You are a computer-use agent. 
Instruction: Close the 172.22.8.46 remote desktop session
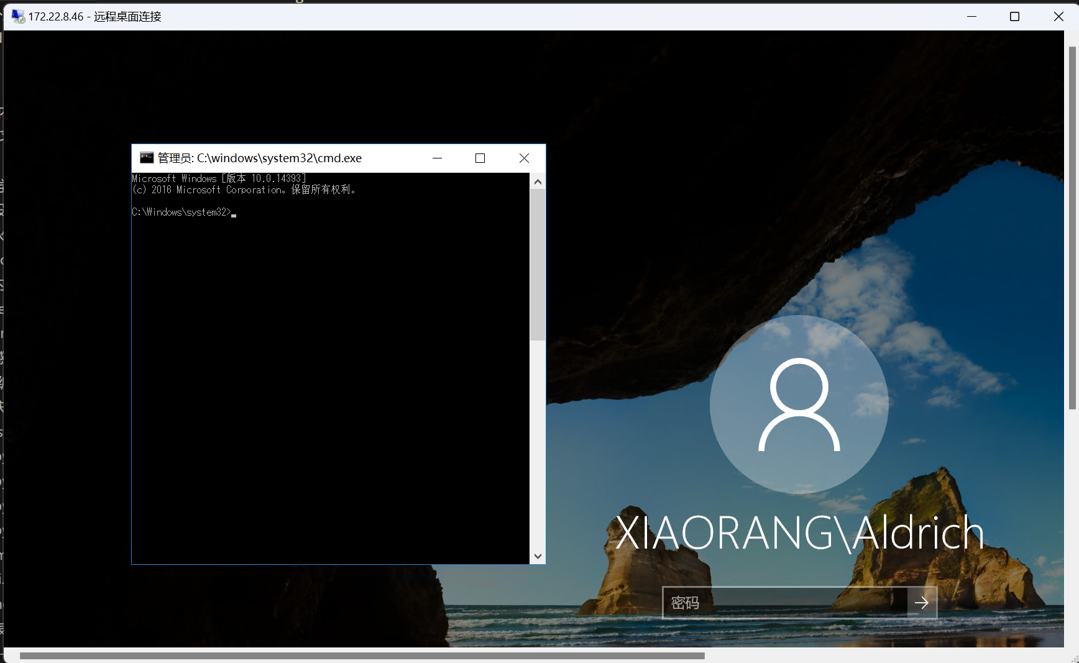click(x=1058, y=16)
